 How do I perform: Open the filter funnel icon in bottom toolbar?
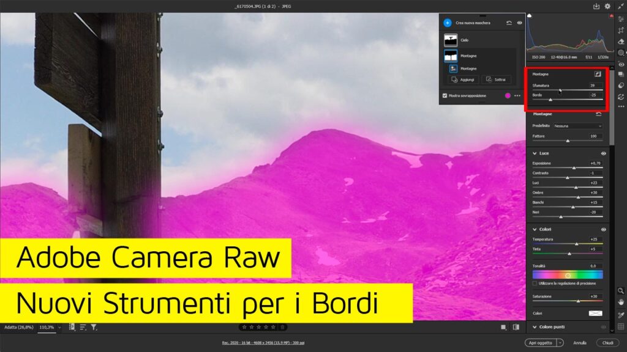point(94,328)
